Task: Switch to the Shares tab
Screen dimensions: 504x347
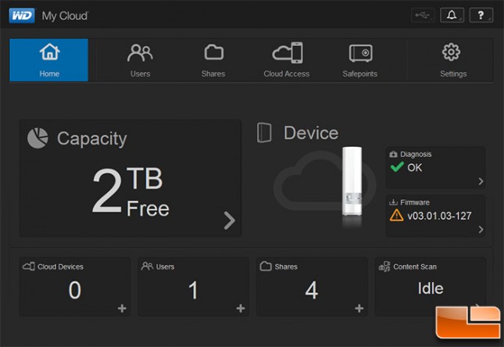Action: point(213,60)
